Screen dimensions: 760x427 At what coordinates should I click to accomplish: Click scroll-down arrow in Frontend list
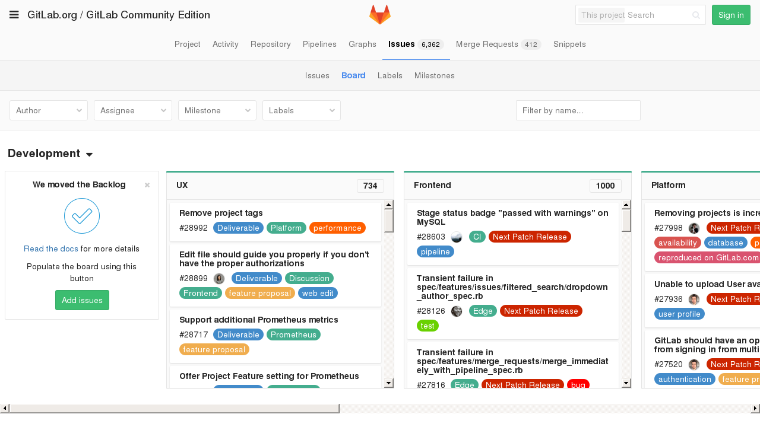click(626, 383)
